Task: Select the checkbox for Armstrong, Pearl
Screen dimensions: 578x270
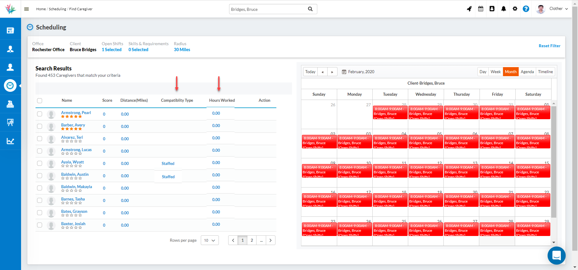Action: 40,114
